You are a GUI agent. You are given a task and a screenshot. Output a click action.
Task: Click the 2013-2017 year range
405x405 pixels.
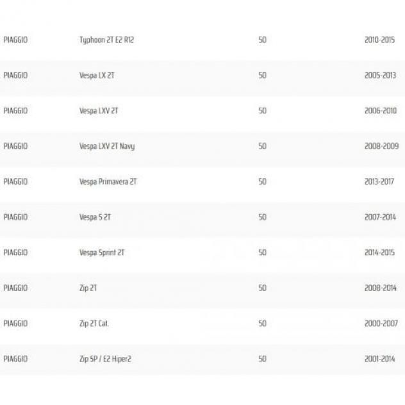pos(379,181)
